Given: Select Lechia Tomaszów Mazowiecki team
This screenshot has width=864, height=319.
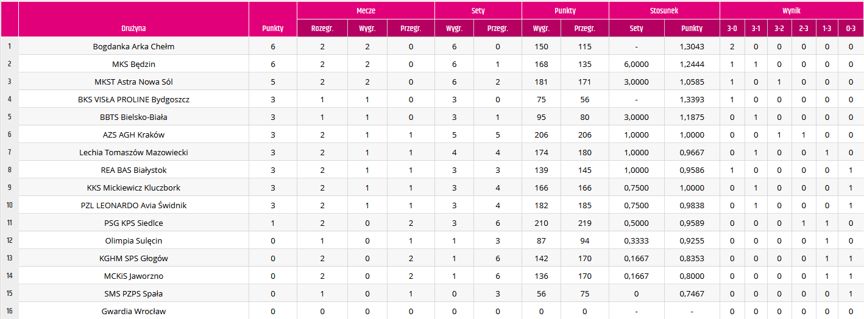Looking at the screenshot, I should coord(133,152).
